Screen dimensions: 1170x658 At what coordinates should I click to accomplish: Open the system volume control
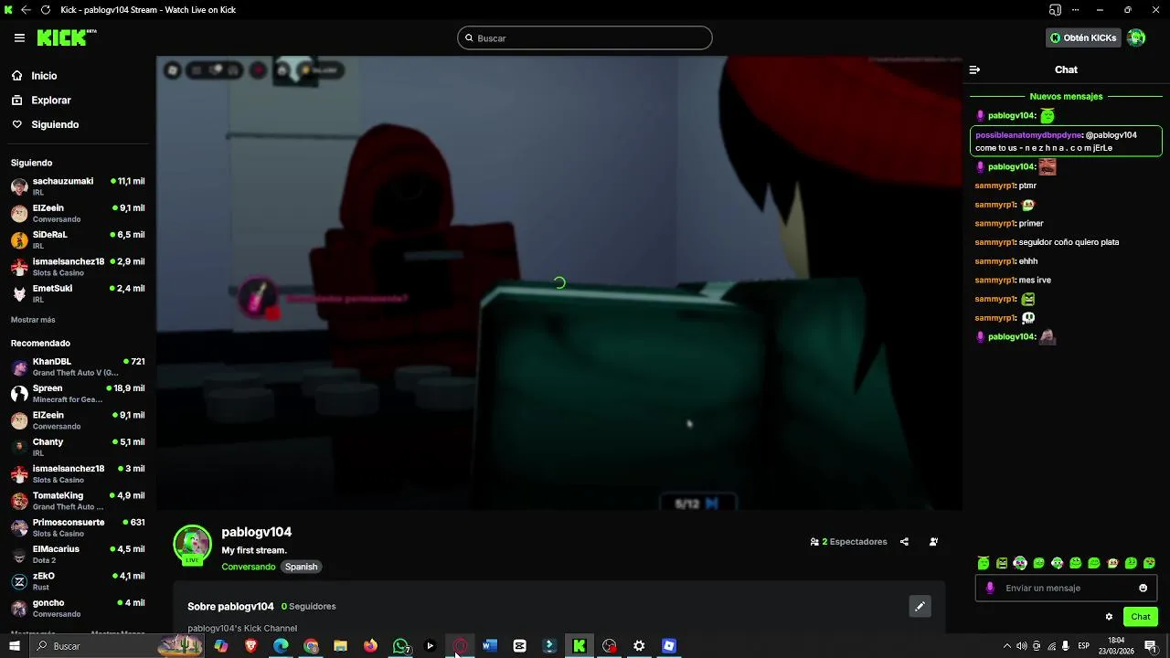1022,646
